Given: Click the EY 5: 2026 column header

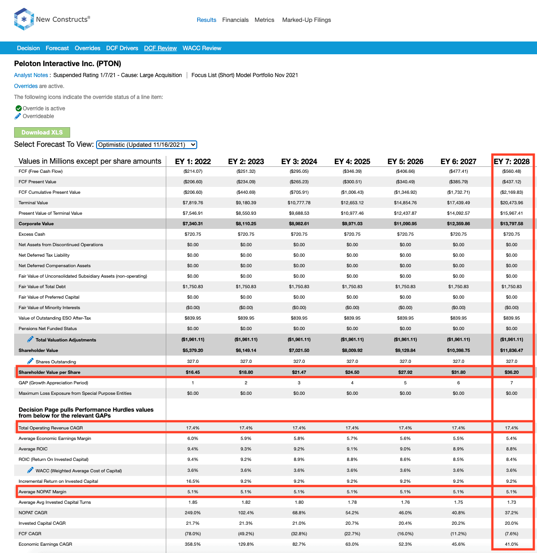Looking at the screenshot, I should pos(405,161).
